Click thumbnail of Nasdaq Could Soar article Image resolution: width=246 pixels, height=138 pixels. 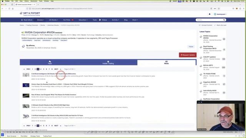[x=26, y=85]
